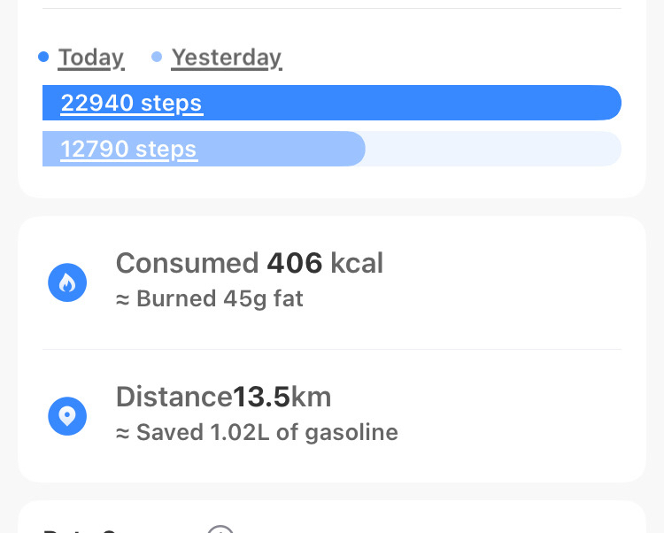
Task: Tap the location pin distance icon
Action: coord(67,416)
